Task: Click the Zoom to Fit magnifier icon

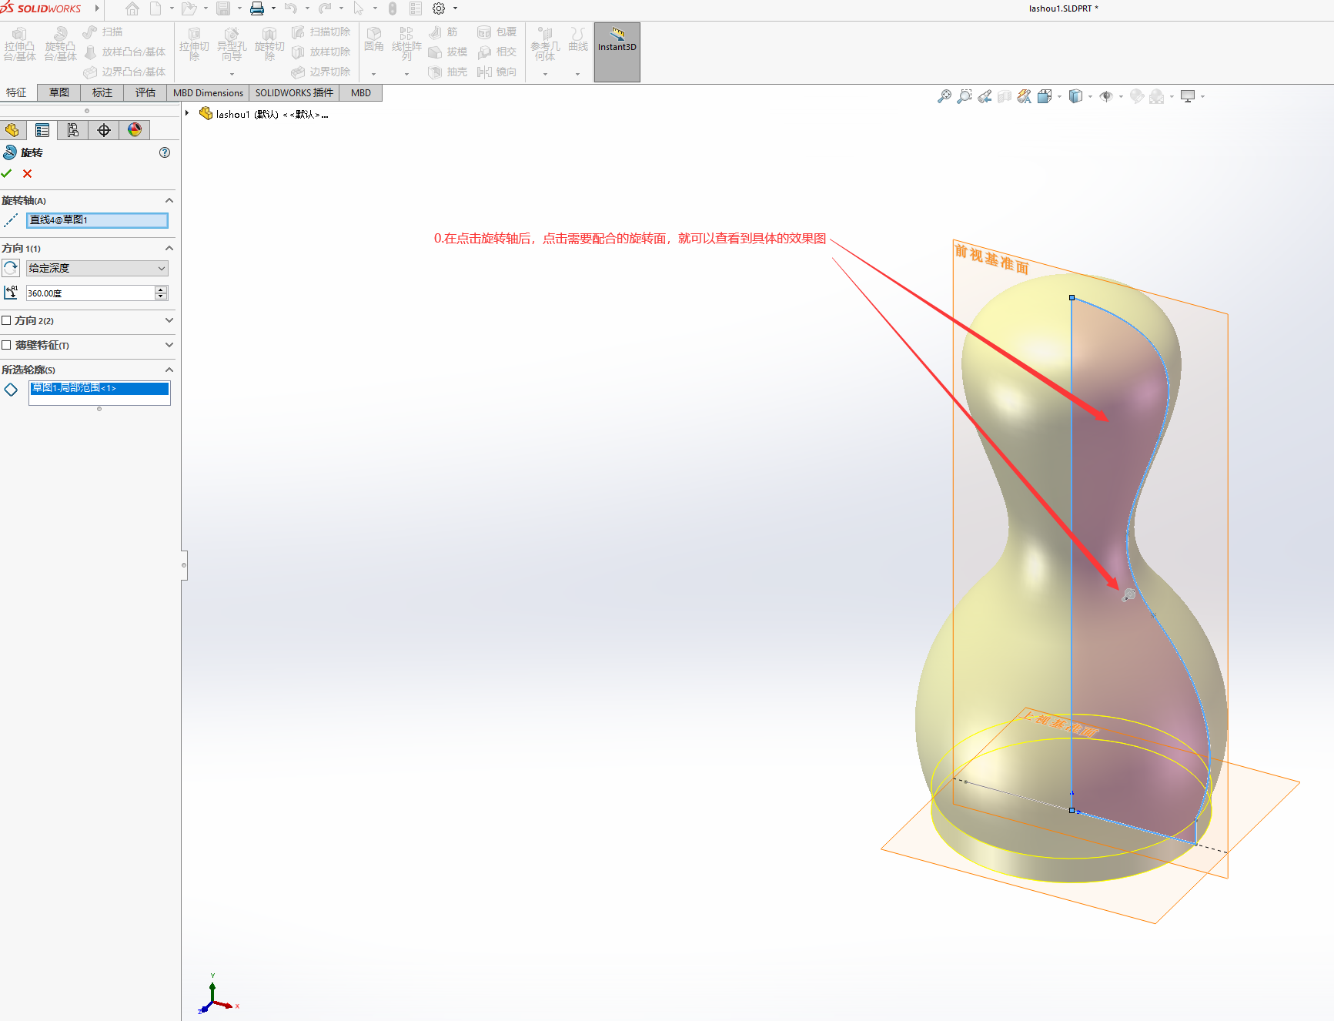Action: tap(944, 96)
